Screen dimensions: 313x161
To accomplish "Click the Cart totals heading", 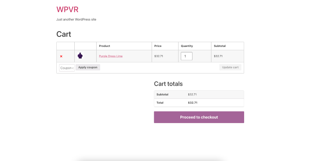I will 168,84.
